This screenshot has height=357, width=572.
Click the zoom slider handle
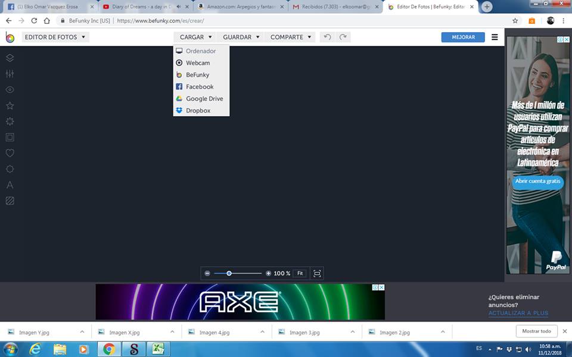click(x=229, y=273)
